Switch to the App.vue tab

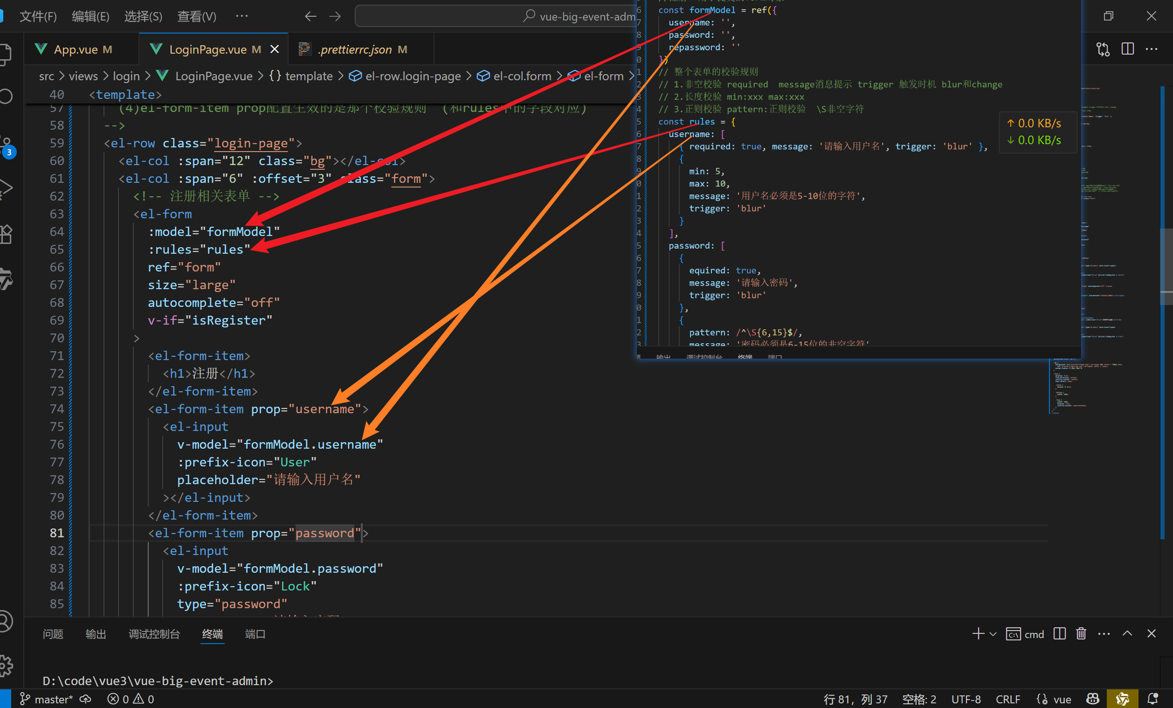coord(76,49)
